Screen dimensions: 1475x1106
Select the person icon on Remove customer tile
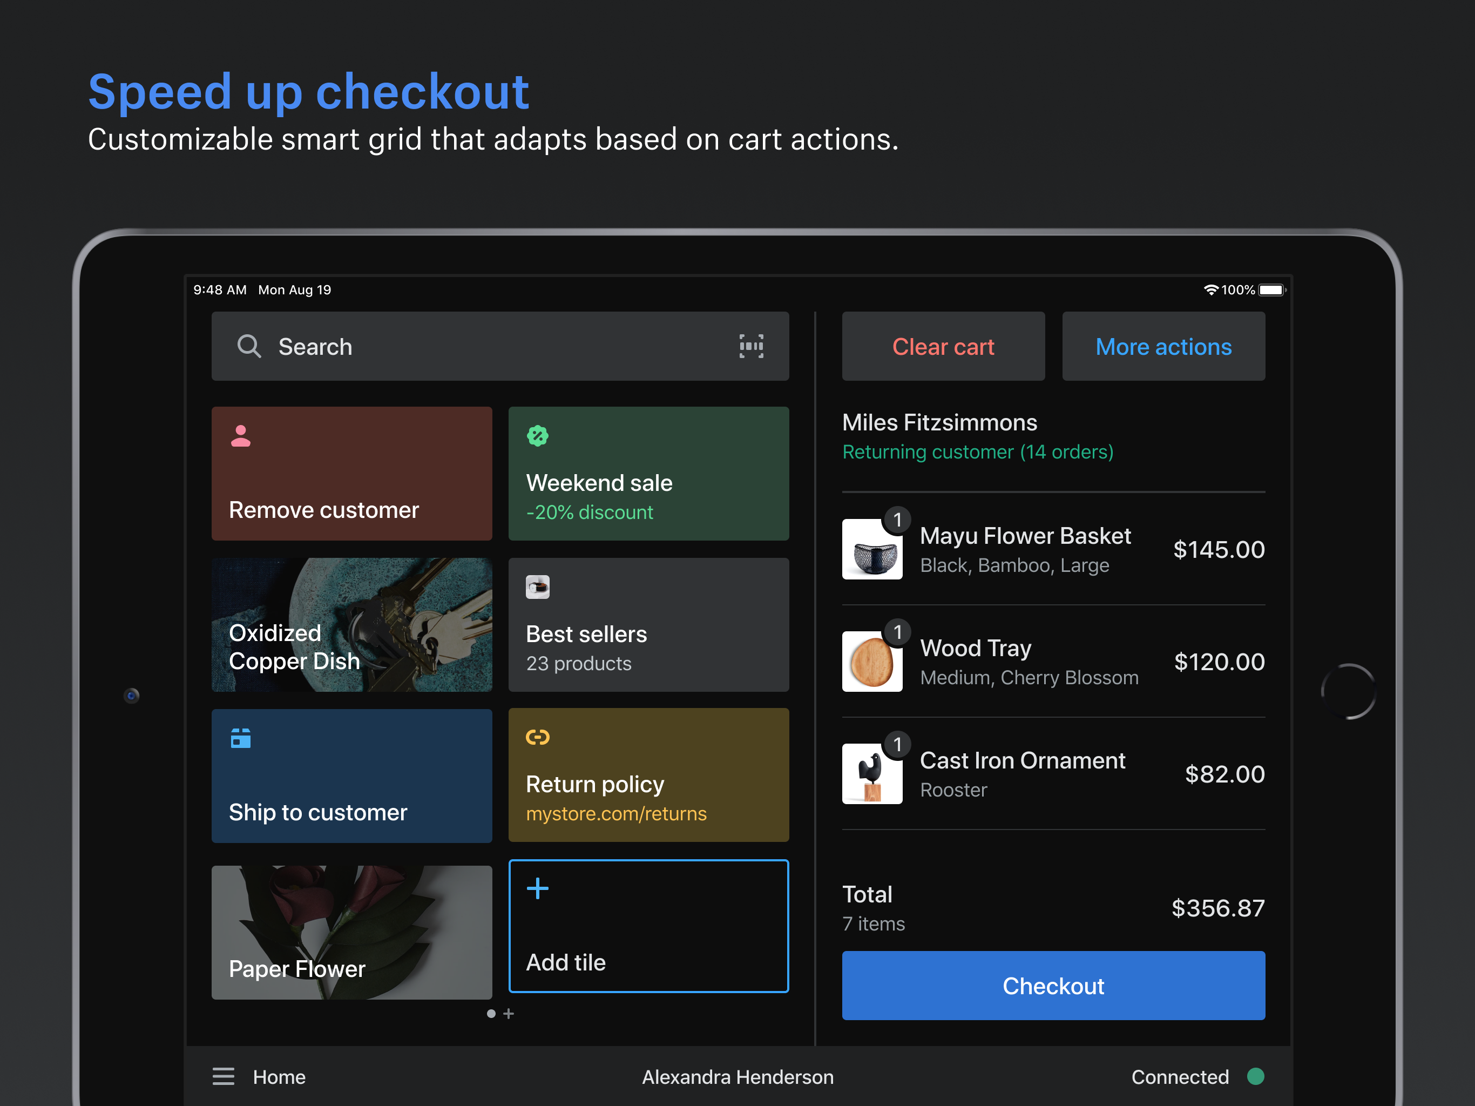click(x=240, y=436)
